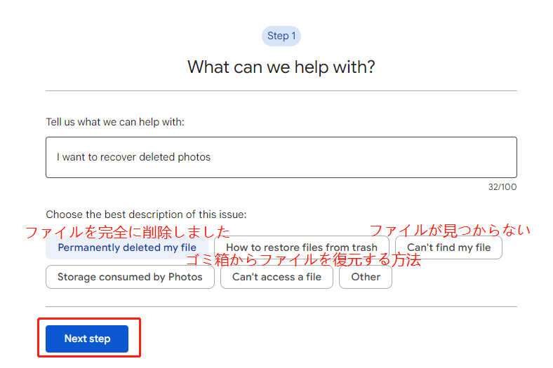This screenshot has height=368, width=553.
Task: Click the 'Step 1' badge
Action: (x=281, y=36)
